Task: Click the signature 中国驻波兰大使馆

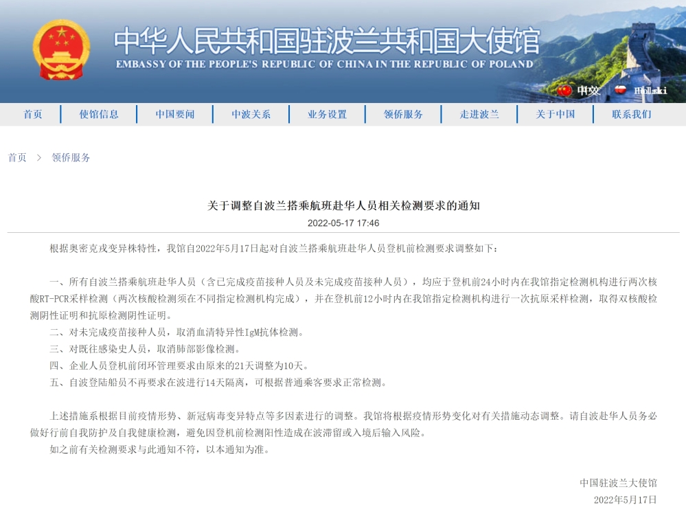Action: pyautogui.click(x=619, y=482)
